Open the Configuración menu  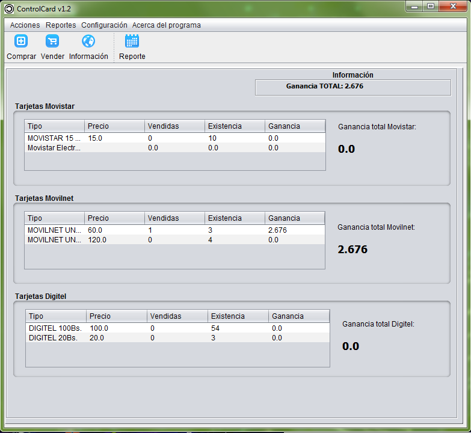pyautogui.click(x=104, y=25)
